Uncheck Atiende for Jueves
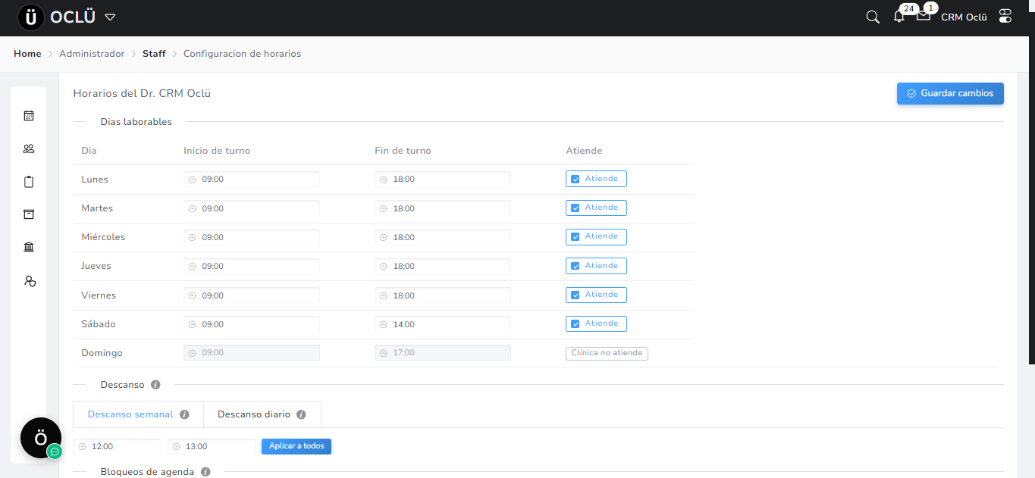 tap(576, 266)
